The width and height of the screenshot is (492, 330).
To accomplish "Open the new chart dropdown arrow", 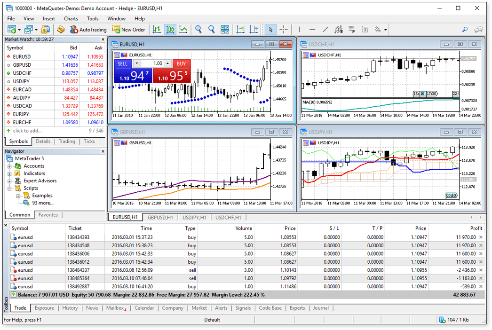I will point(19,30).
